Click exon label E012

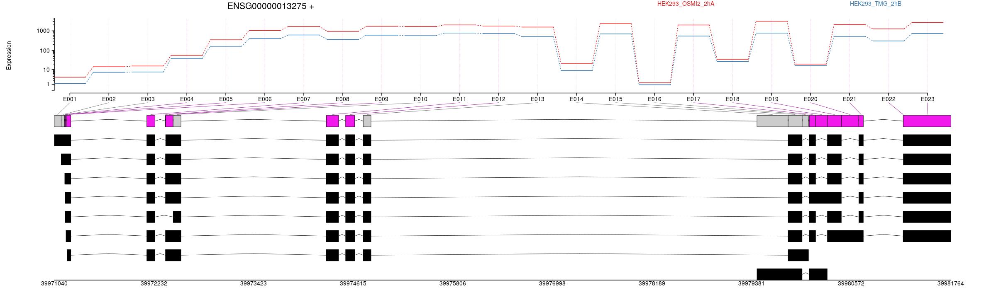click(498, 99)
